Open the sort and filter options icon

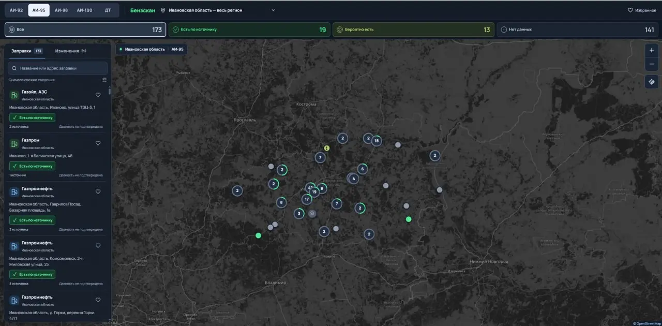tap(104, 80)
